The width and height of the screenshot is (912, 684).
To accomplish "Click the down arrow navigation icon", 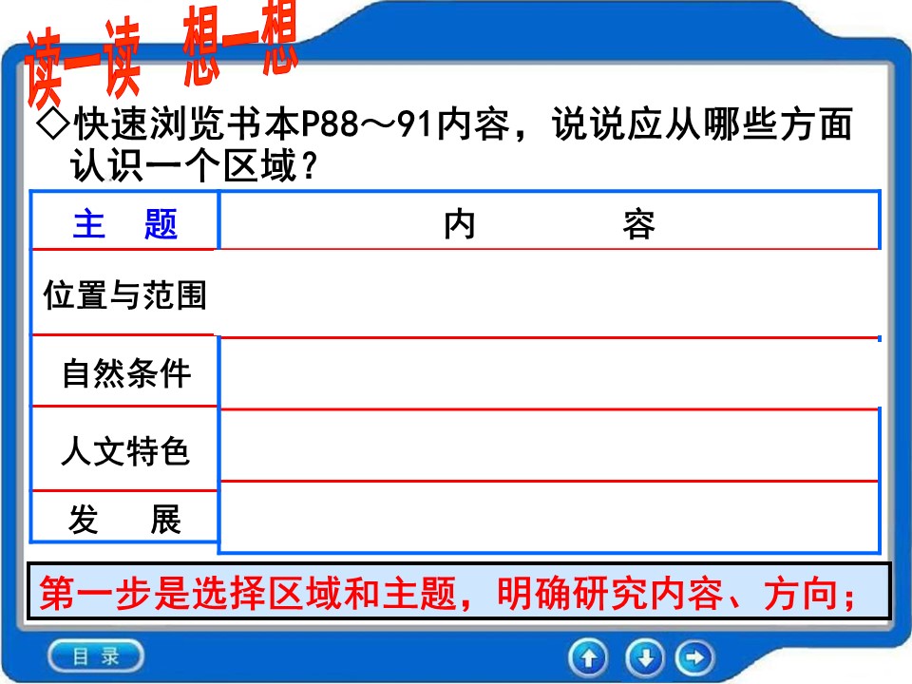I will 646,655.
